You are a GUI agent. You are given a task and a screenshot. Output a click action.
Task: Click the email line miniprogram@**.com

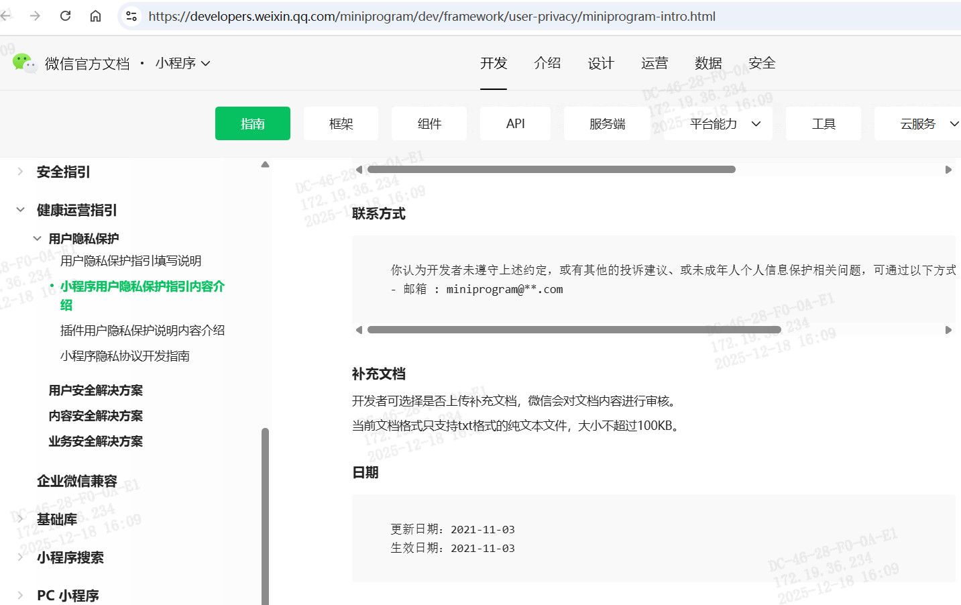[477, 289]
